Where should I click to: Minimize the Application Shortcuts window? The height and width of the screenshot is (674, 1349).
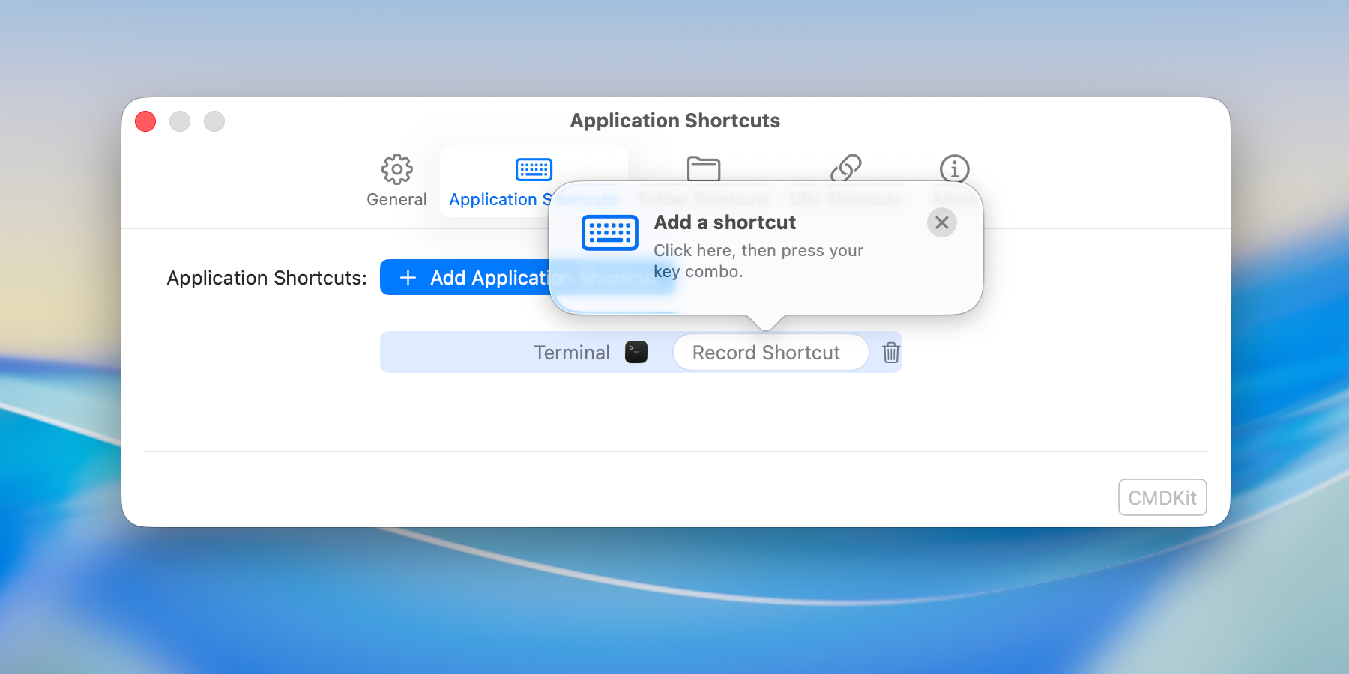[x=180, y=121]
